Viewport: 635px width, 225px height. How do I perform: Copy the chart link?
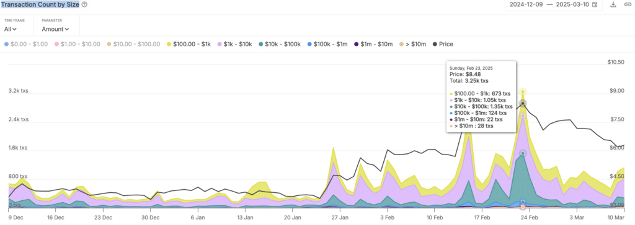[628, 4]
